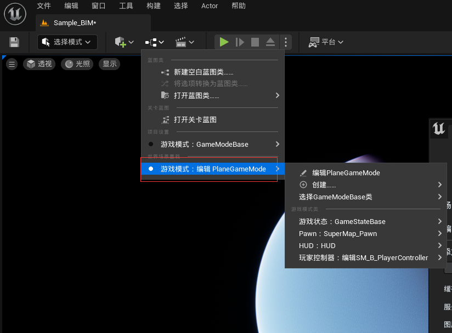Open the 选择模式 dropdown
452x333 pixels.
[67, 42]
